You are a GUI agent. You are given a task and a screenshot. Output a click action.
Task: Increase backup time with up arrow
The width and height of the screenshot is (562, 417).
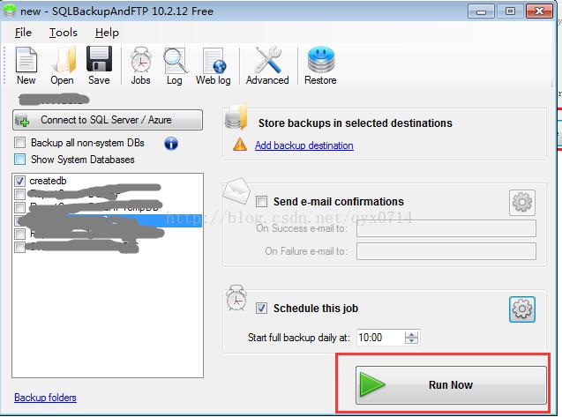click(x=411, y=334)
